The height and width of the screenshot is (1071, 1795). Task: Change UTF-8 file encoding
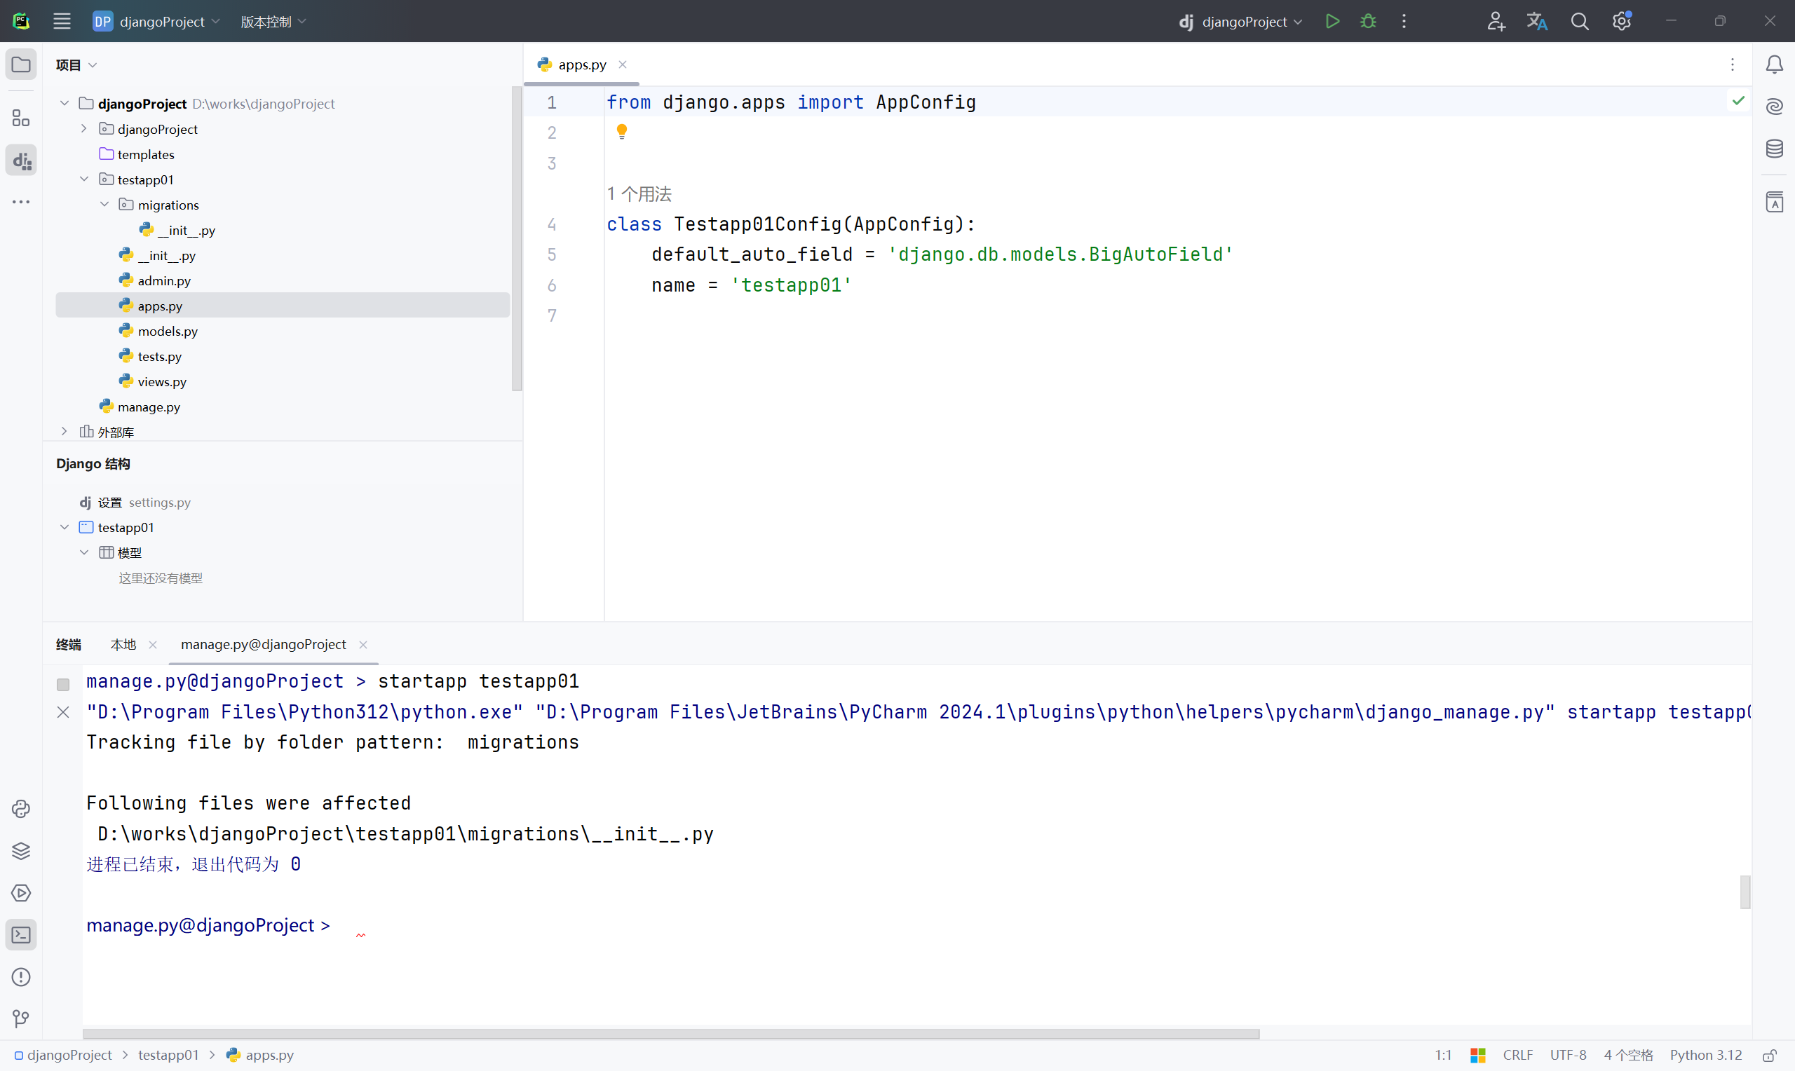[1569, 1055]
